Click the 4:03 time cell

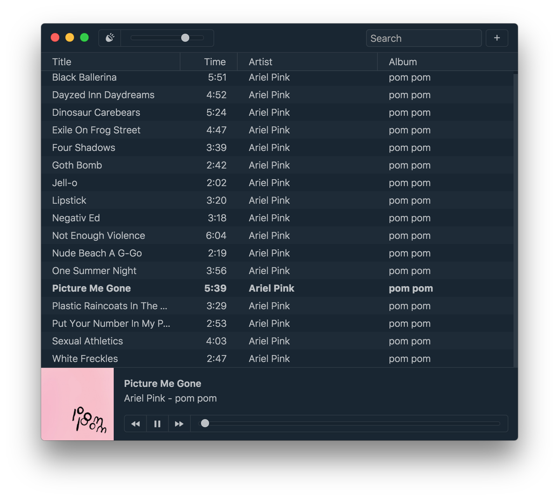click(x=216, y=341)
